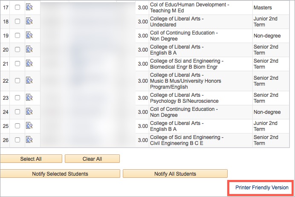
Task: Click 'English B A' program in row 20
Action: (x=163, y=53)
